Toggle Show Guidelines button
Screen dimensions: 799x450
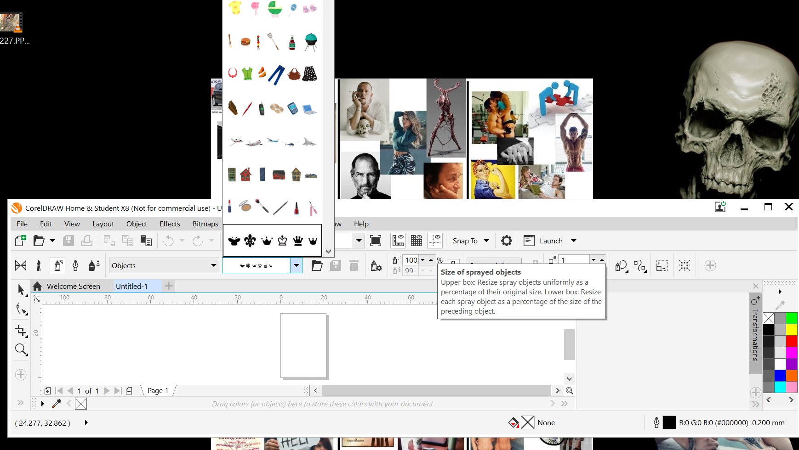point(435,241)
